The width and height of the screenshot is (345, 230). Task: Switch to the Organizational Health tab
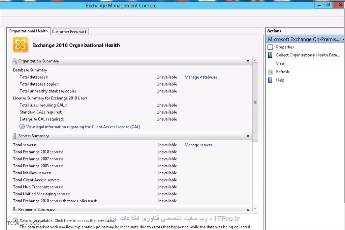28,31
